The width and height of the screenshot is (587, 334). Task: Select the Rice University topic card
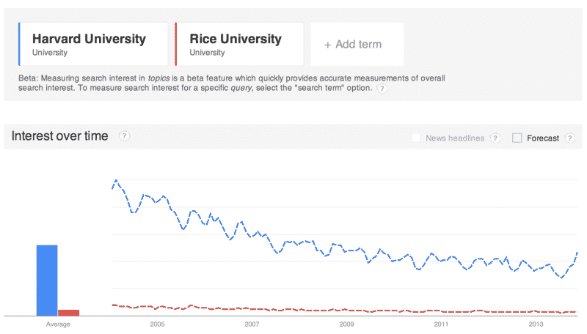tap(240, 44)
